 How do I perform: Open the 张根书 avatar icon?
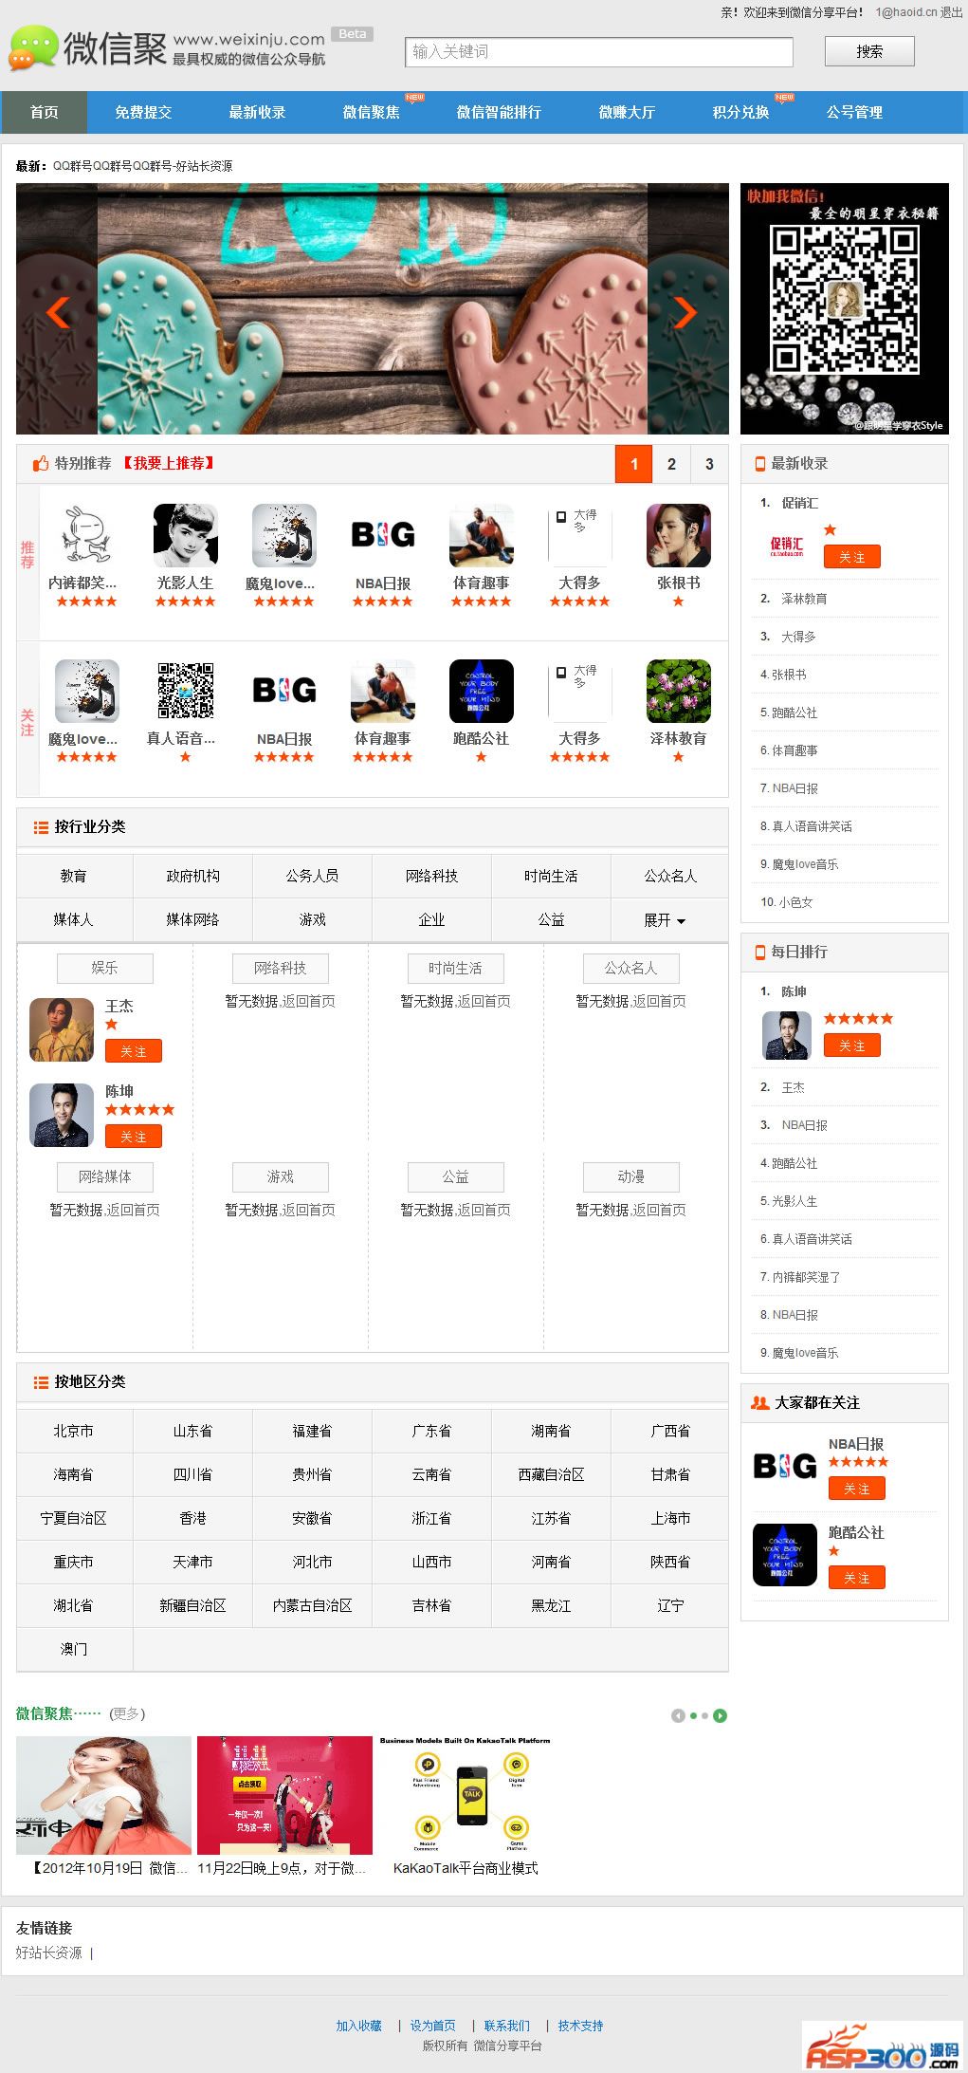click(678, 536)
